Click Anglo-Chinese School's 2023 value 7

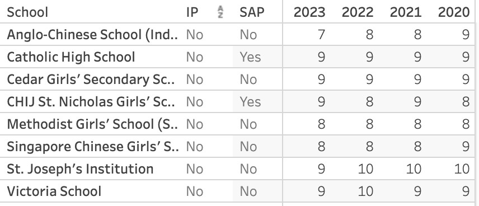pos(321,35)
